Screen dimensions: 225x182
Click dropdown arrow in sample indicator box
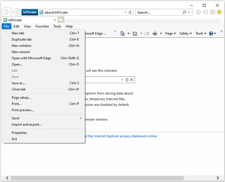(122, 80)
